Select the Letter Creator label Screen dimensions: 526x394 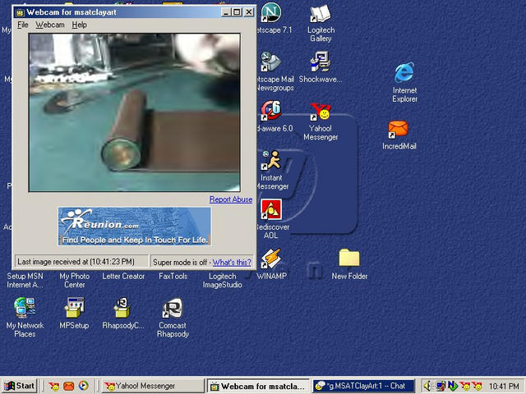click(x=123, y=277)
